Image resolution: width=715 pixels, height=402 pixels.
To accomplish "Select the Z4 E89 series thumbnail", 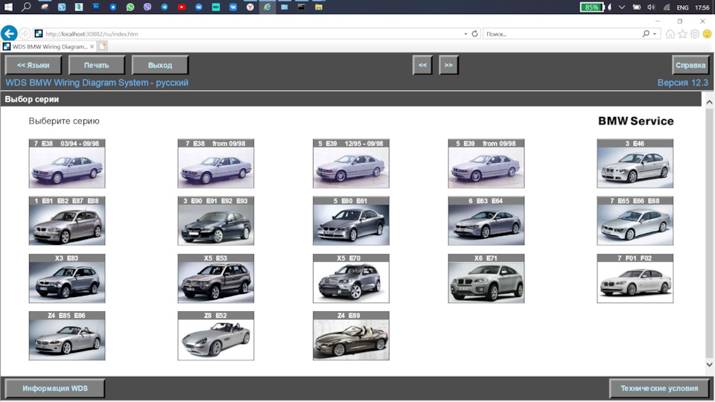I will click(x=351, y=336).
